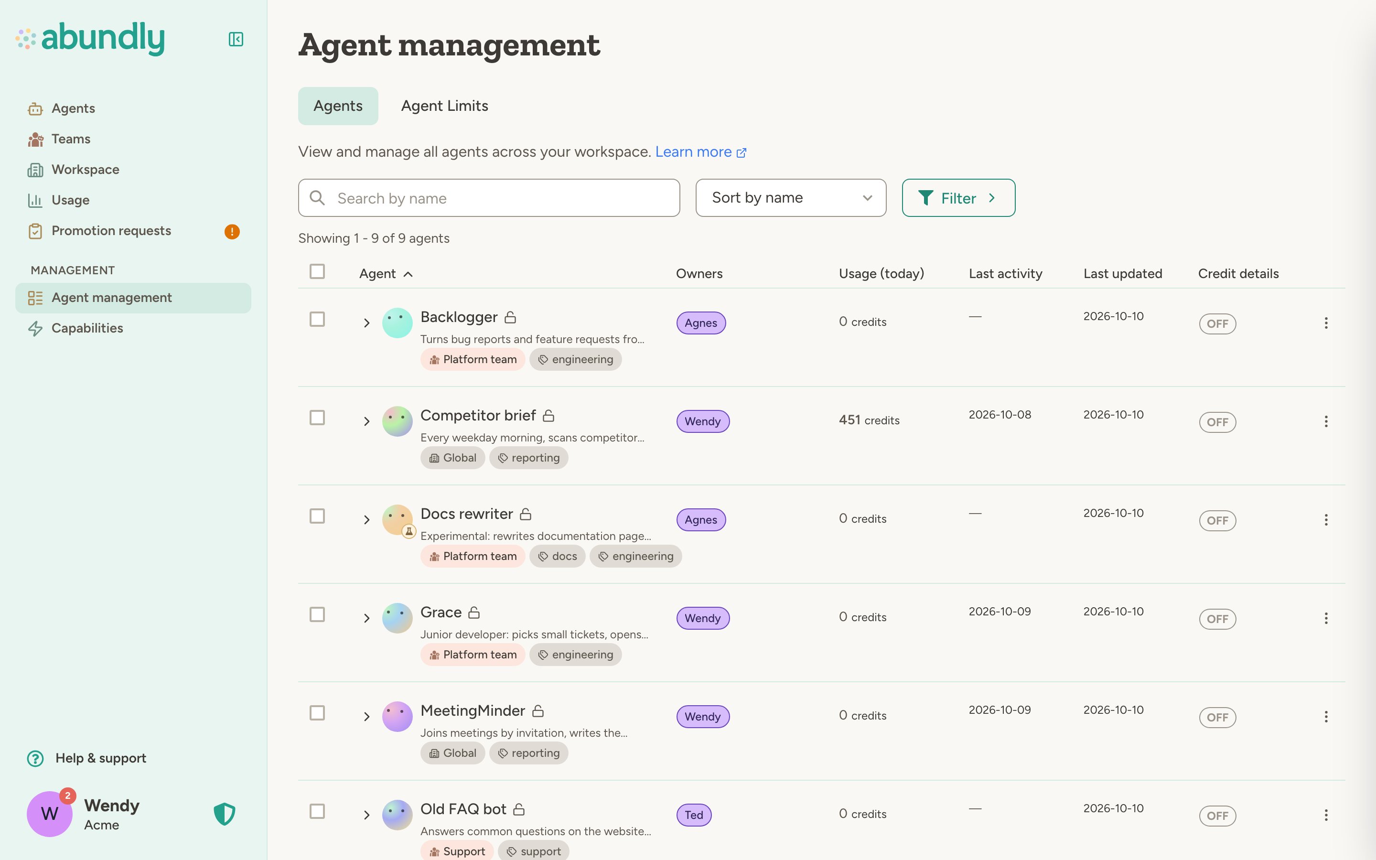This screenshot has height=860, width=1376.
Task: Click the lock icon next to Competitor brief
Action: click(x=548, y=416)
